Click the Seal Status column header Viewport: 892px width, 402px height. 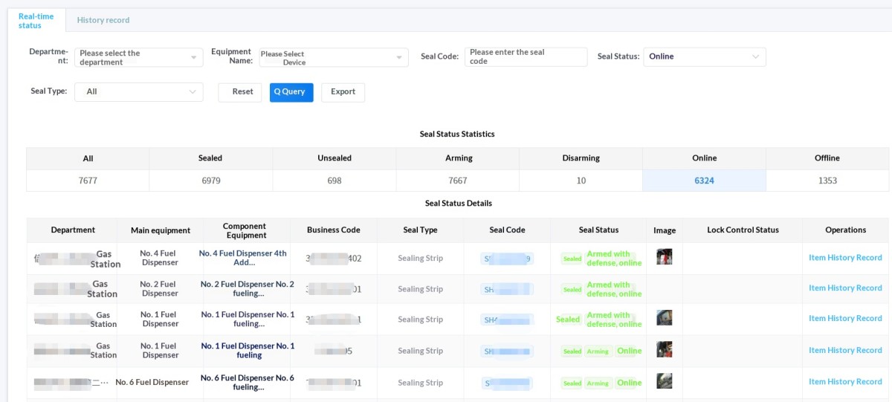tap(598, 230)
